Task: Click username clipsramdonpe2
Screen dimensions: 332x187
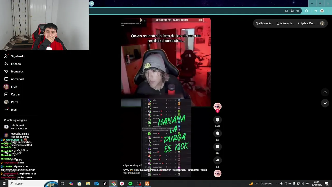Action: click(133, 165)
